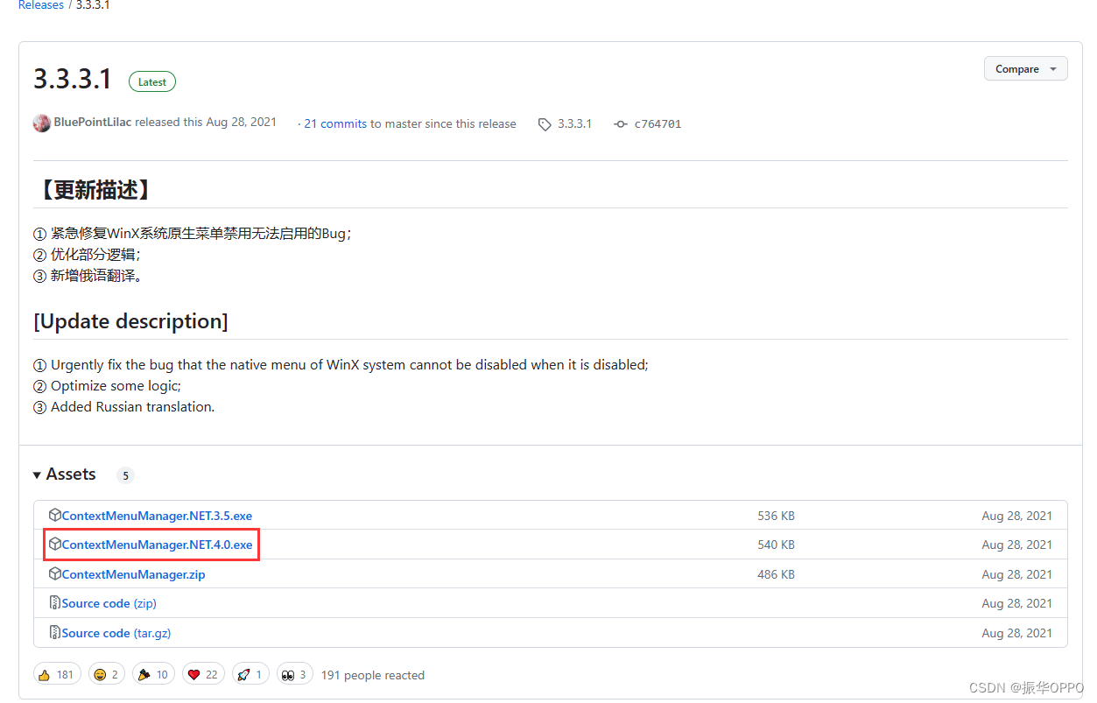Click the released this Aug 28, 2021 date
This screenshot has height=703, width=1097.
coord(241,123)
